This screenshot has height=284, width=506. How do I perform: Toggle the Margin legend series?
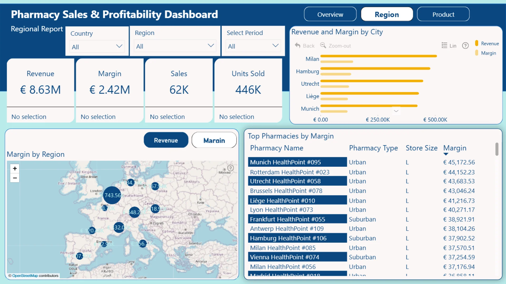tap(488, 53)
